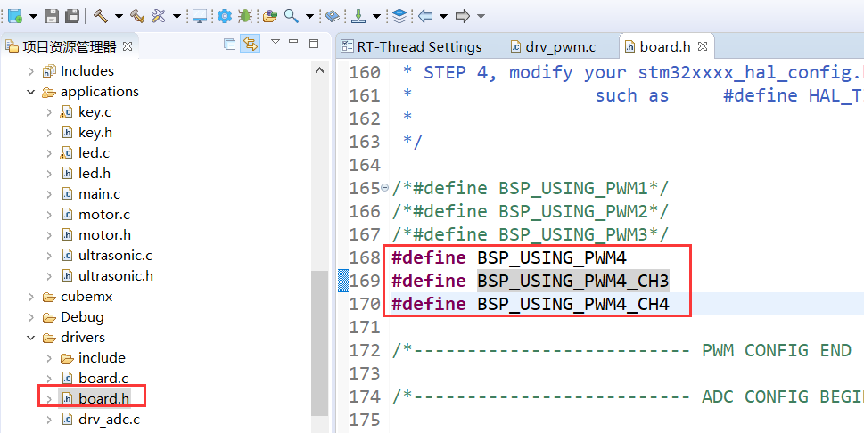The height and width of the screenshot is (433, 864).
Task: Click the Build hammer icon
Action: point(100,16)
